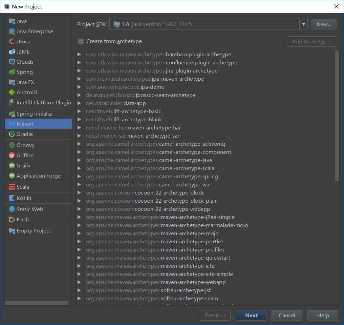Expand jpa-maven-archetype entry
This screenshot has height=325, width=344.
point(79,79)
